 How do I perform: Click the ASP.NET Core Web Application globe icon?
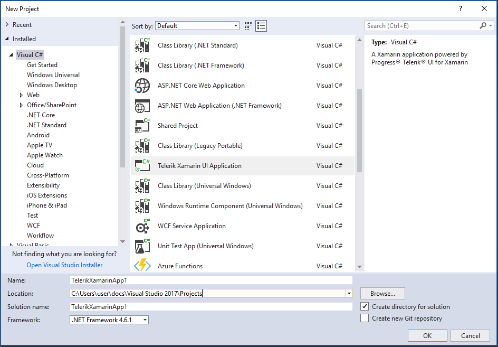[142, 86]
